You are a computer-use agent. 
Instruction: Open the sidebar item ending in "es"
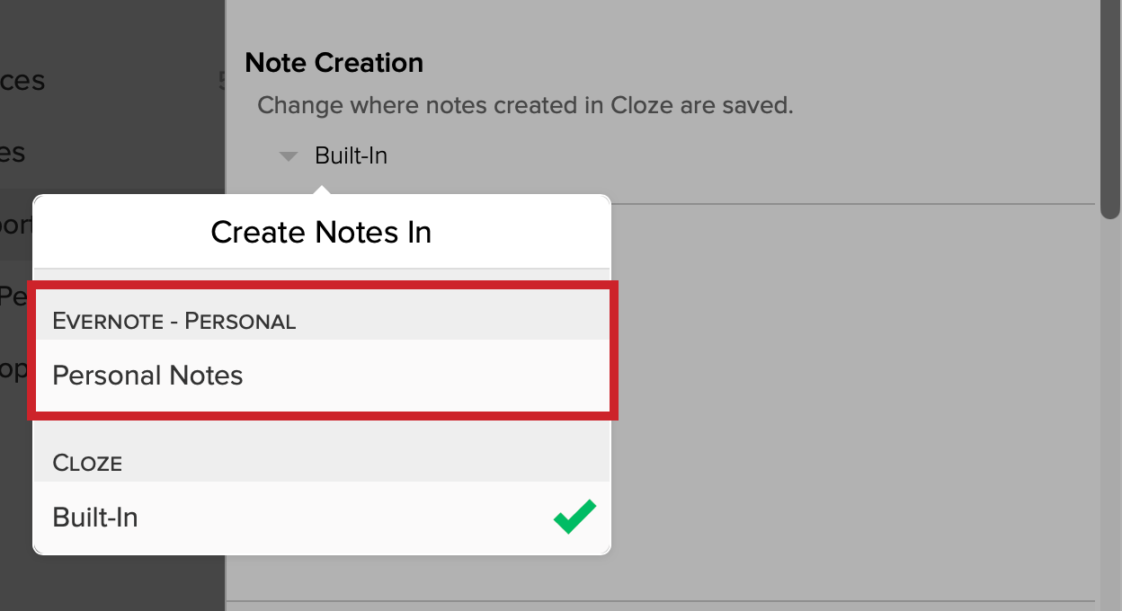(13, 153)
